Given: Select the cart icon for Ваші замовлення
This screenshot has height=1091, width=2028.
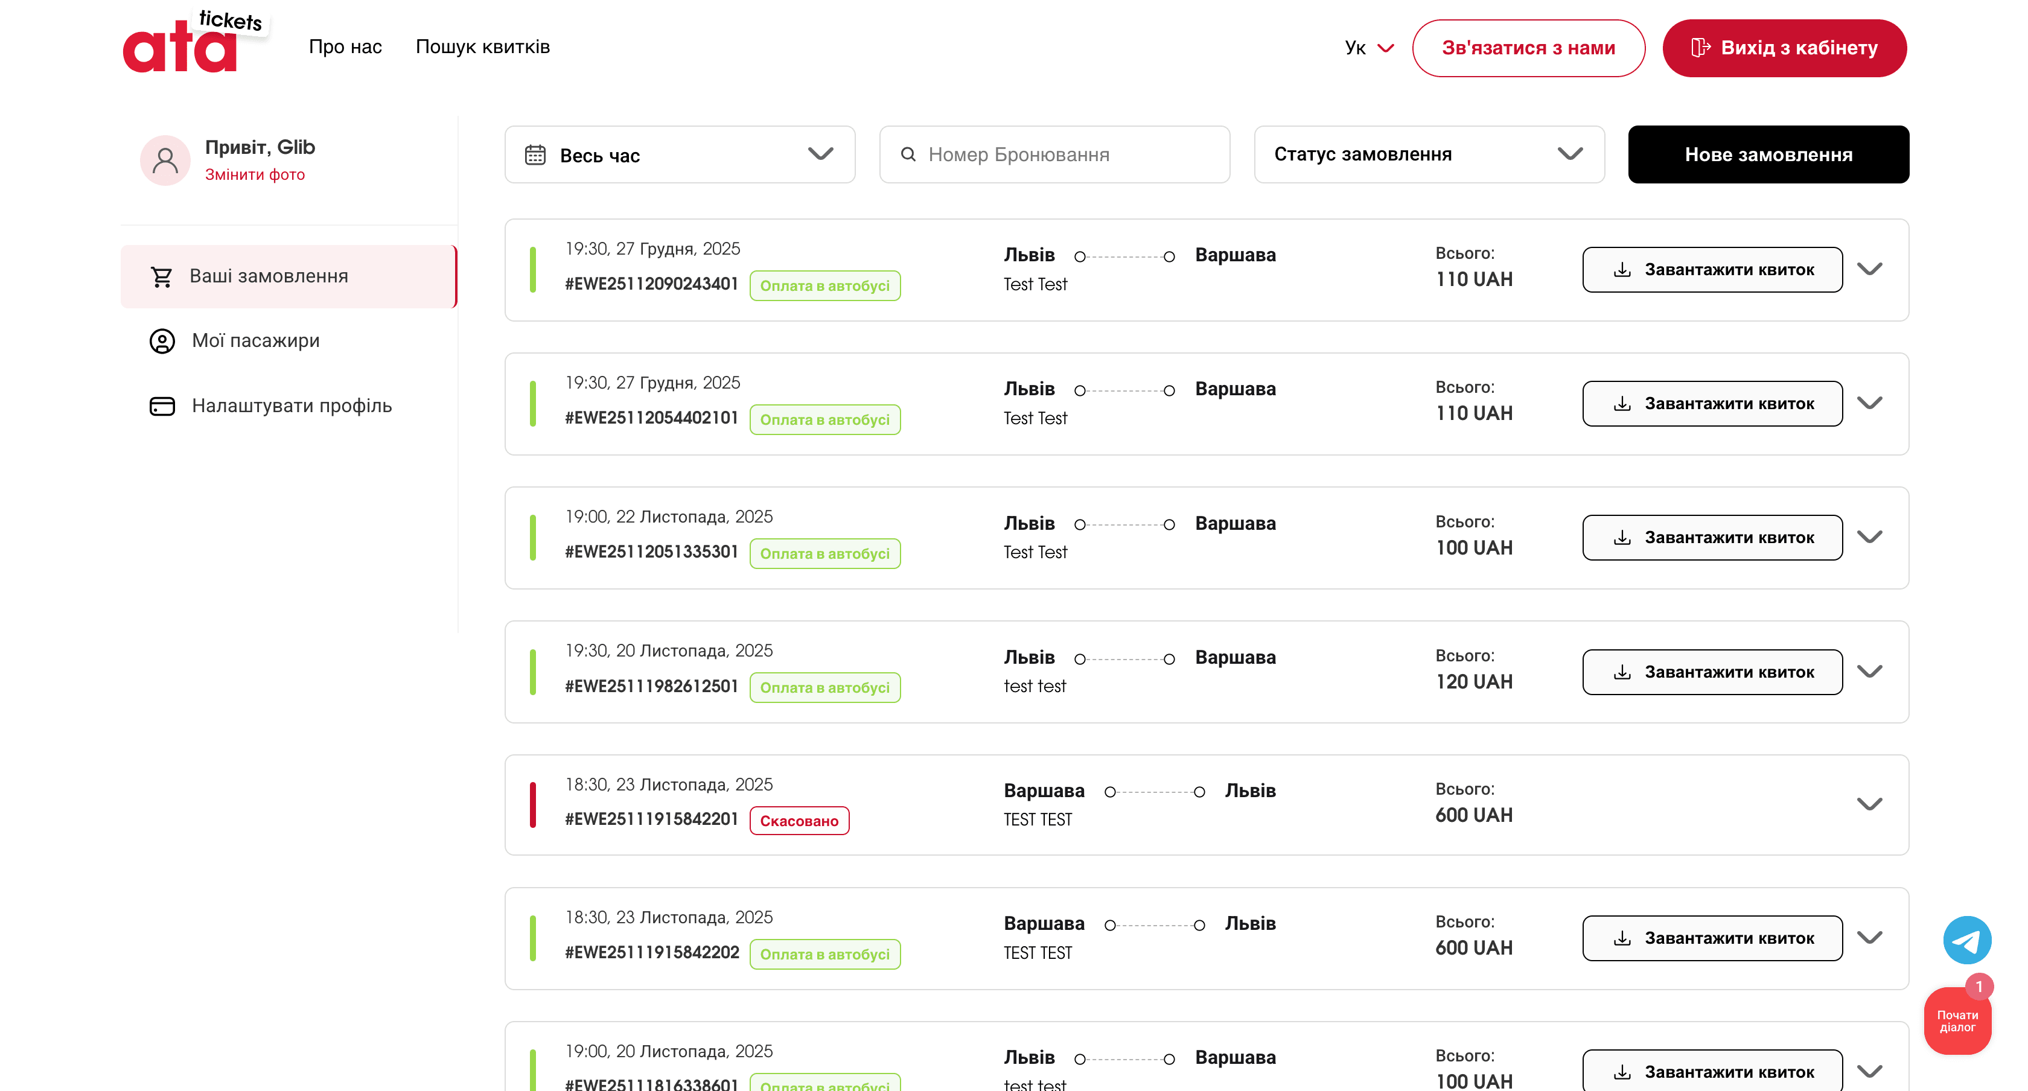Looking at the screenshot, I should pyautogui.click(x=161, y=276).
